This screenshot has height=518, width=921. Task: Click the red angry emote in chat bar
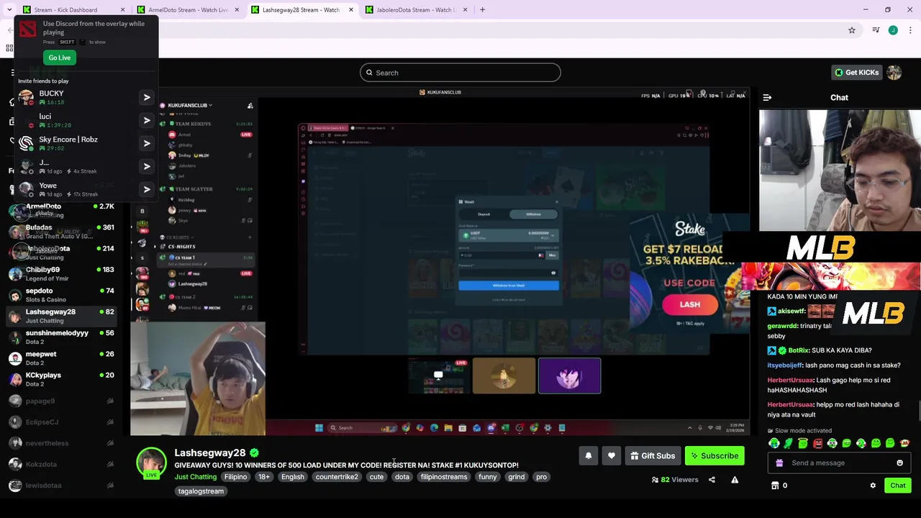pyautogui.click(x=817, y=443)
